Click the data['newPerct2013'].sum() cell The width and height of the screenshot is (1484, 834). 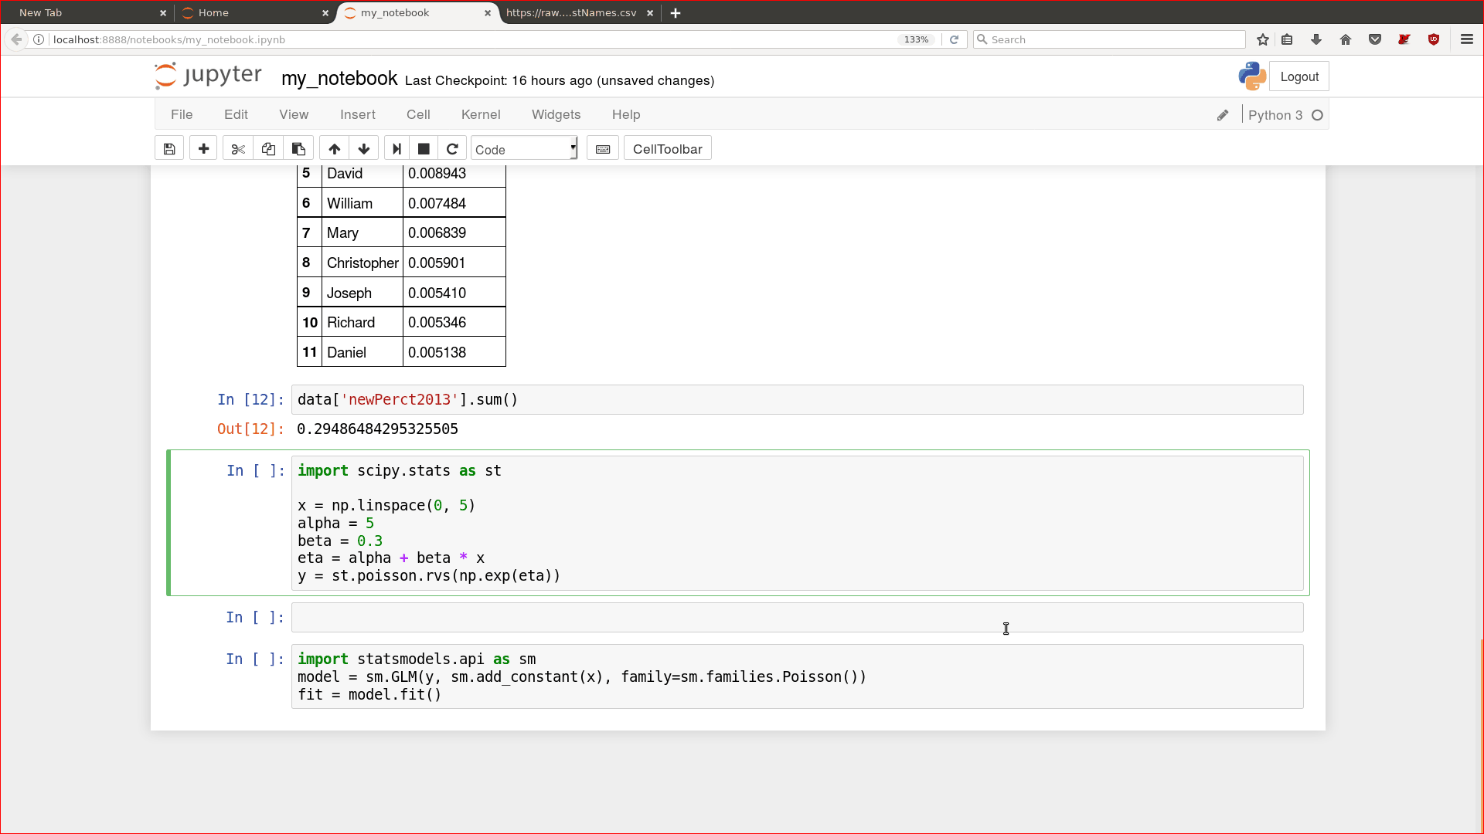click(x=797, y=399)
